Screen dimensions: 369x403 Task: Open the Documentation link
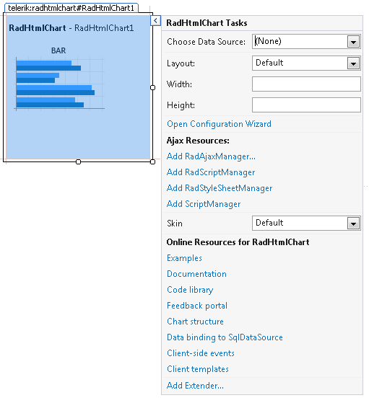pyautogui.click(x=196, y=274)
